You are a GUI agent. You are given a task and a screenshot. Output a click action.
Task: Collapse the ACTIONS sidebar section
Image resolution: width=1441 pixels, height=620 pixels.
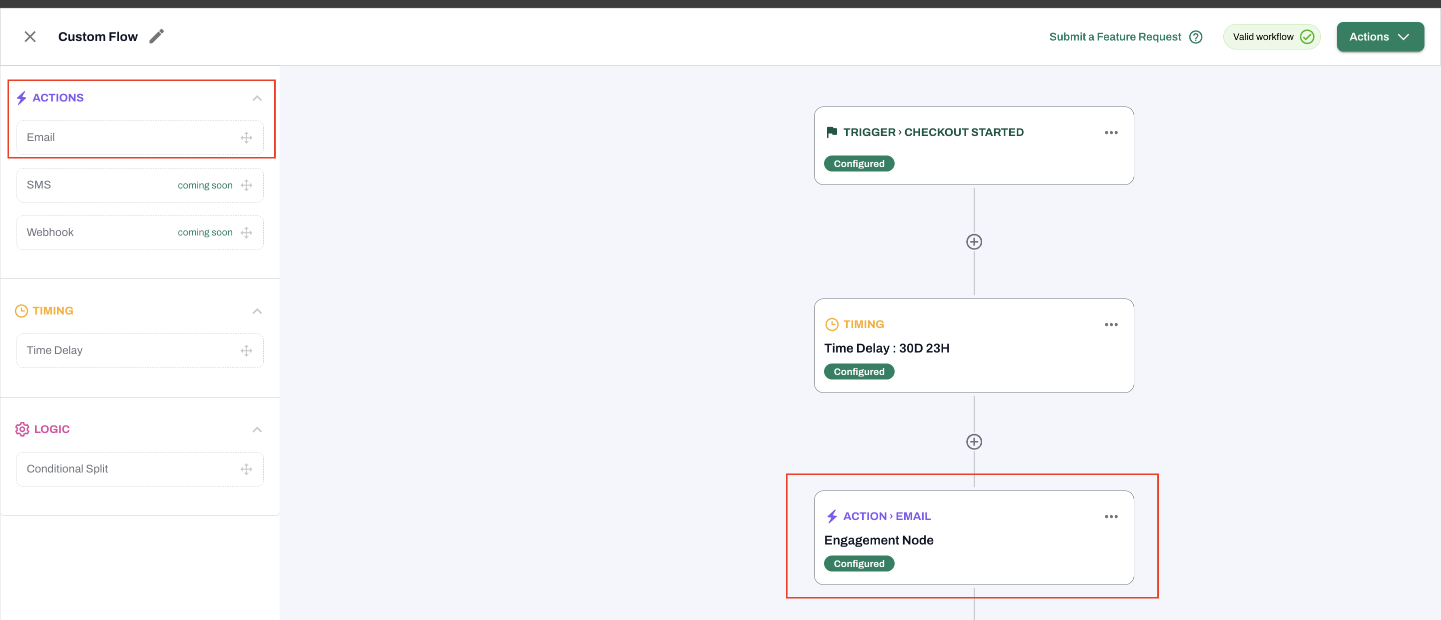[x=257, y=98]
